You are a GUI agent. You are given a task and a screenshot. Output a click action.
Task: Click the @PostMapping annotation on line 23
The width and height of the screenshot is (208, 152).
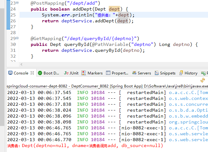click(47, 3)
